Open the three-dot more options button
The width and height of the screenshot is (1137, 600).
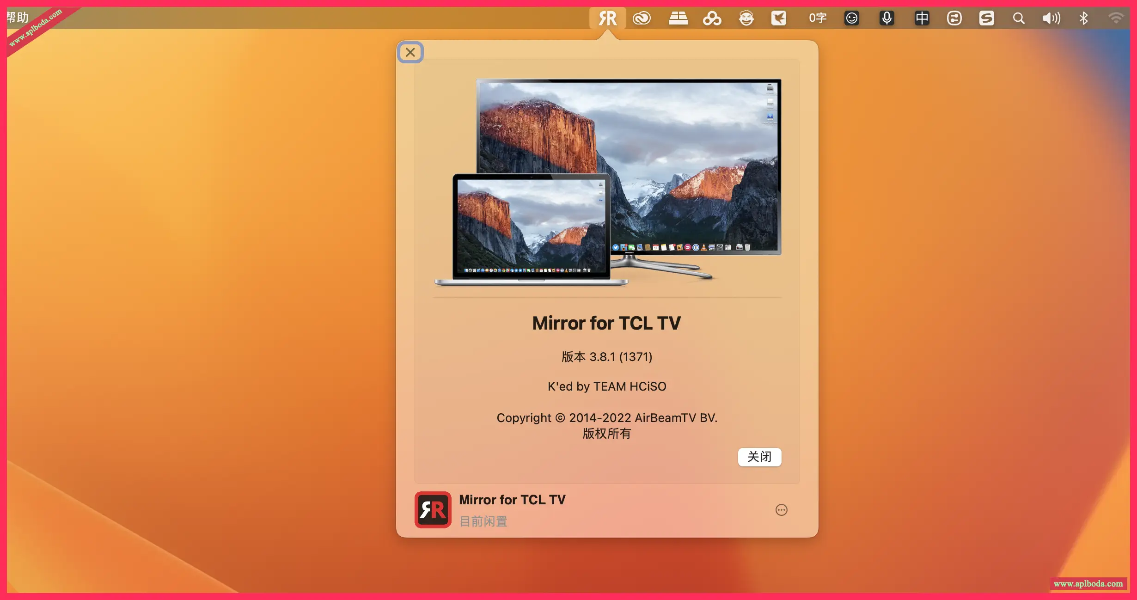click(781, 510)
